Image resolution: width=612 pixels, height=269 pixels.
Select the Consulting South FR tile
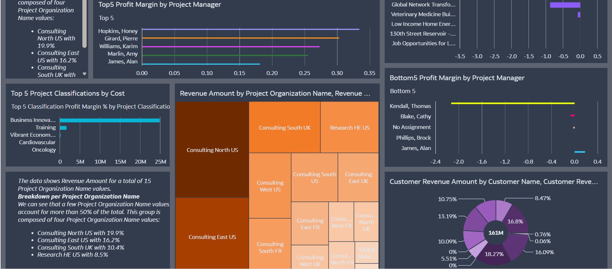[x=270, y=244]
